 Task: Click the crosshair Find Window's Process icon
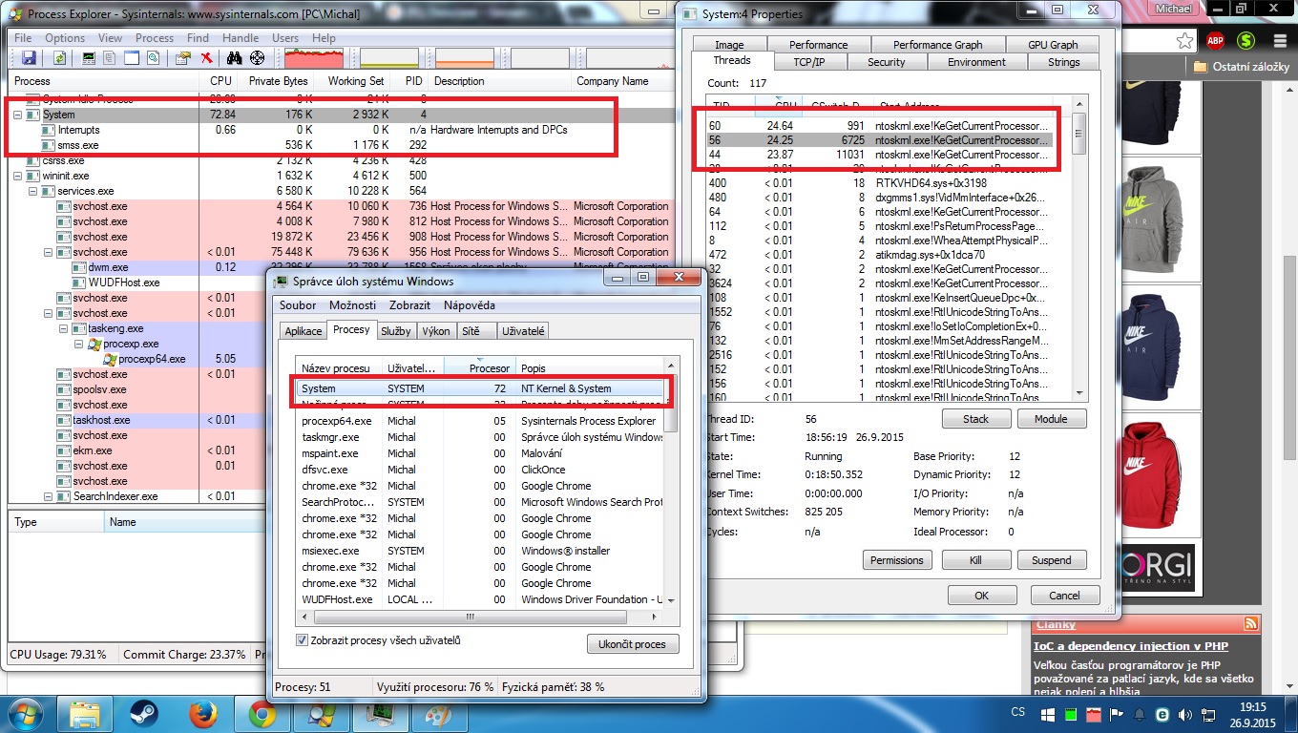pos(257,58)
